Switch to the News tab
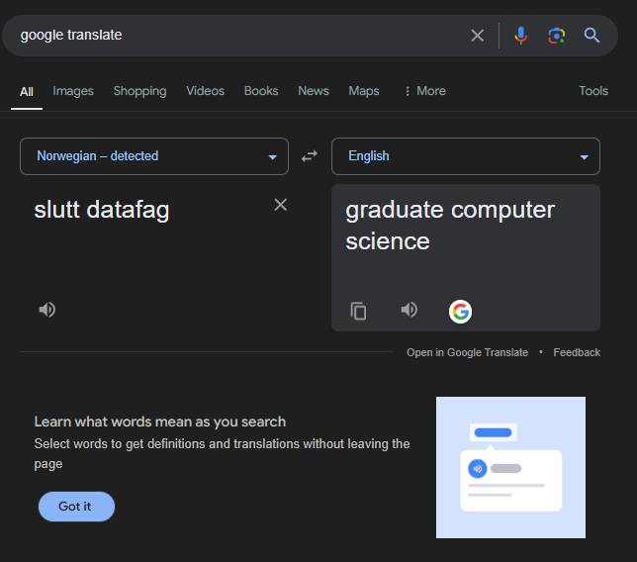This screenshot has width=637, height=562. click(x=314, y=91)
